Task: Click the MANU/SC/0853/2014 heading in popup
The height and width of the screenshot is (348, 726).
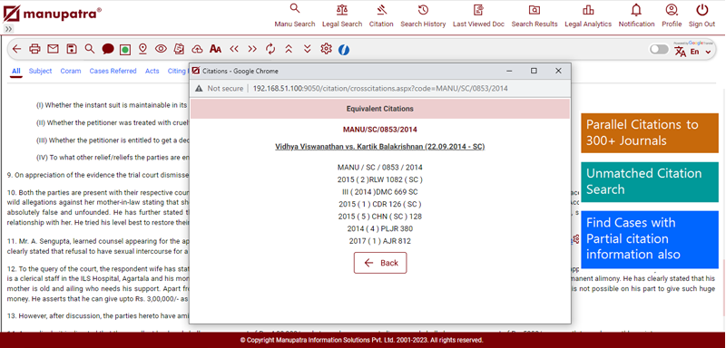Action: 379,130
